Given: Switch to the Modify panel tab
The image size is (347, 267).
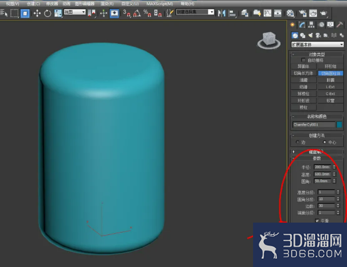Looking at the screenshot, I should coord(302,25).
